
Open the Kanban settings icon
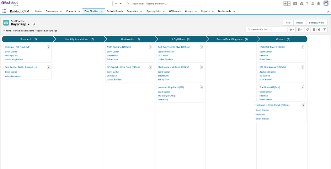click(314, 30)
